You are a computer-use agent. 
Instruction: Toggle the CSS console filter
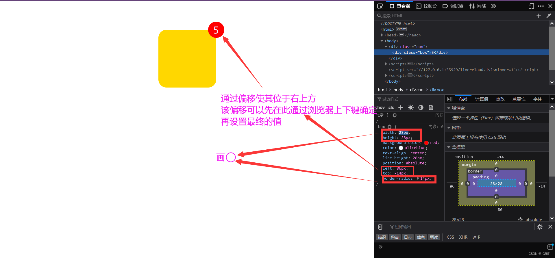click(450, 237)
